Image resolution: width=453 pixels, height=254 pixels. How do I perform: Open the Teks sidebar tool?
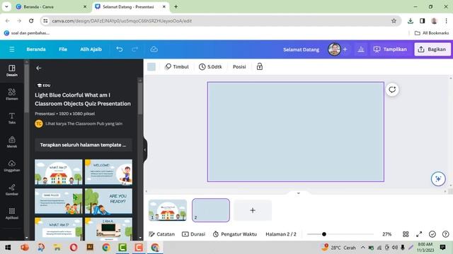(12, 119)
